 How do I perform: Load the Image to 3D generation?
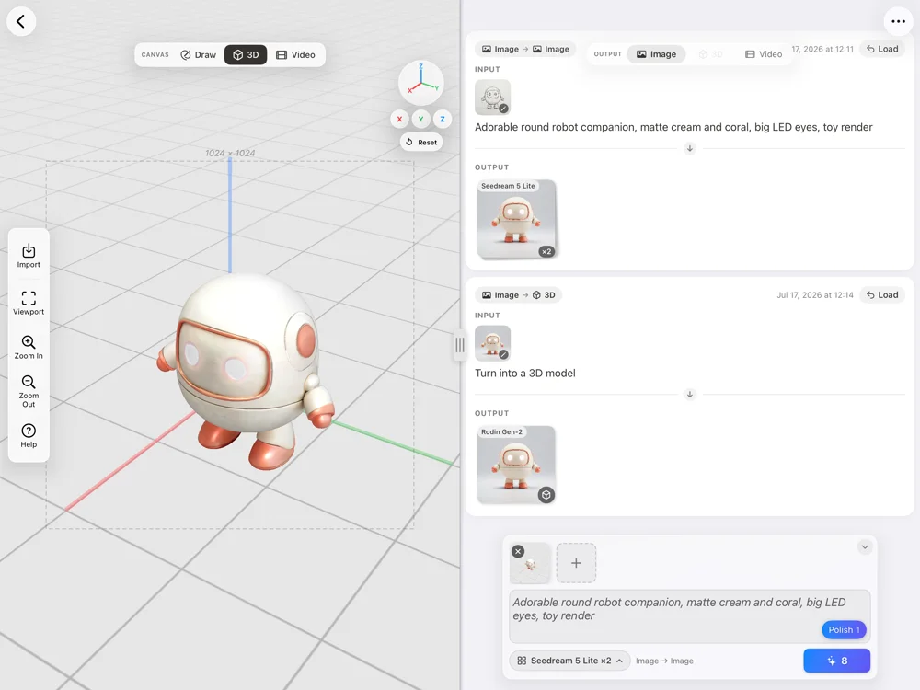(x=882, y=294)
